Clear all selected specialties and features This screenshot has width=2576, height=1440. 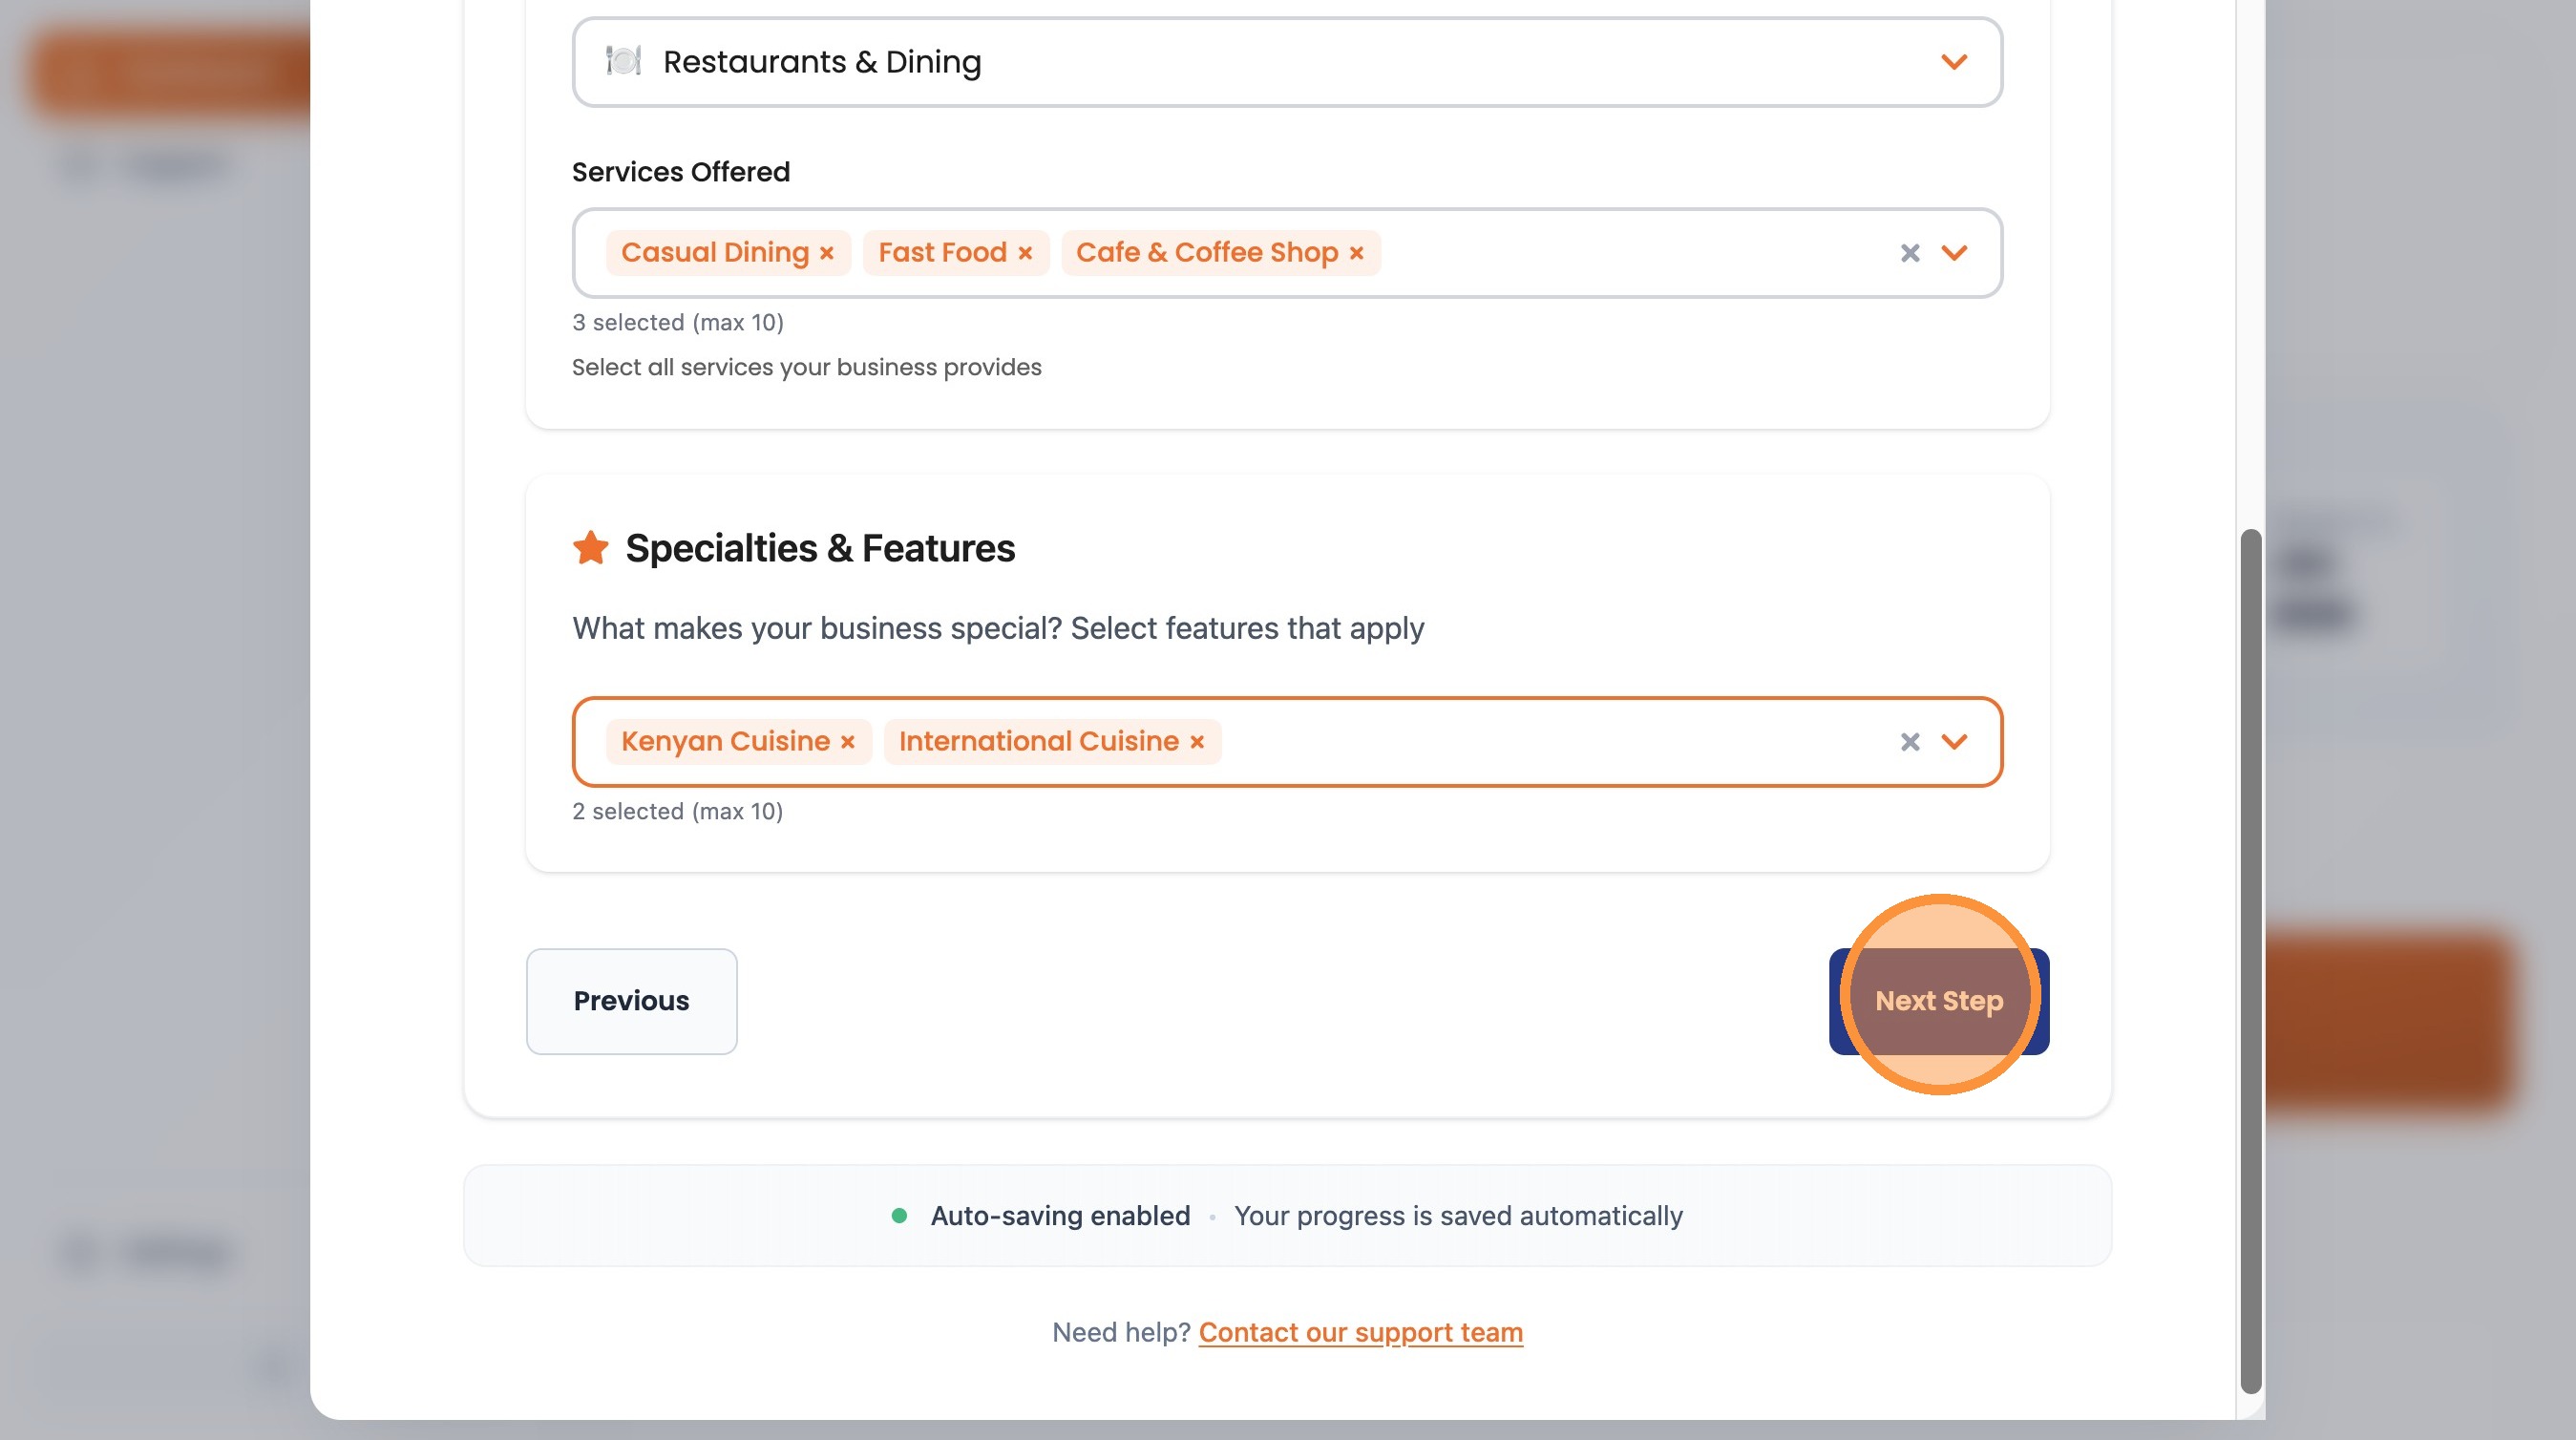[x=1909, y=742]
